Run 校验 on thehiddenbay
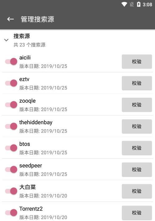Viewport: 155px width, 221px height. coord(137,126)
